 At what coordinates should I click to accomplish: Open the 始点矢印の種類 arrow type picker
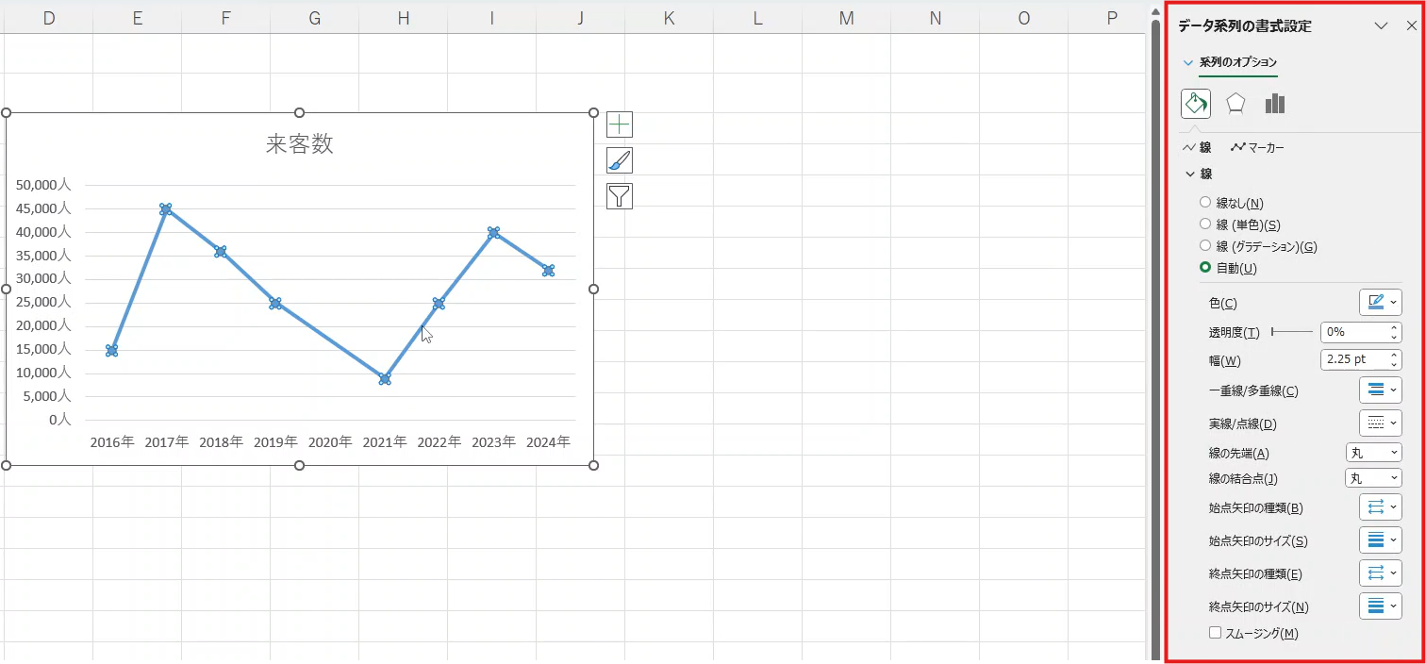[1380, 507]
